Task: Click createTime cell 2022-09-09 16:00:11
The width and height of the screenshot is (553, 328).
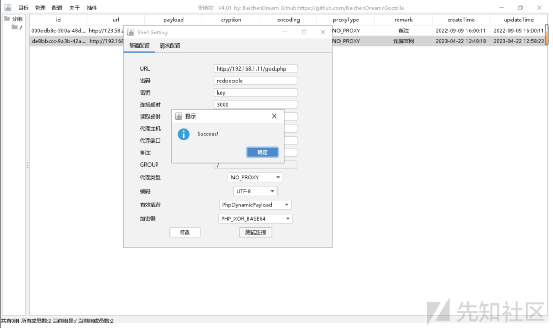Action: [x=461, y=31]
